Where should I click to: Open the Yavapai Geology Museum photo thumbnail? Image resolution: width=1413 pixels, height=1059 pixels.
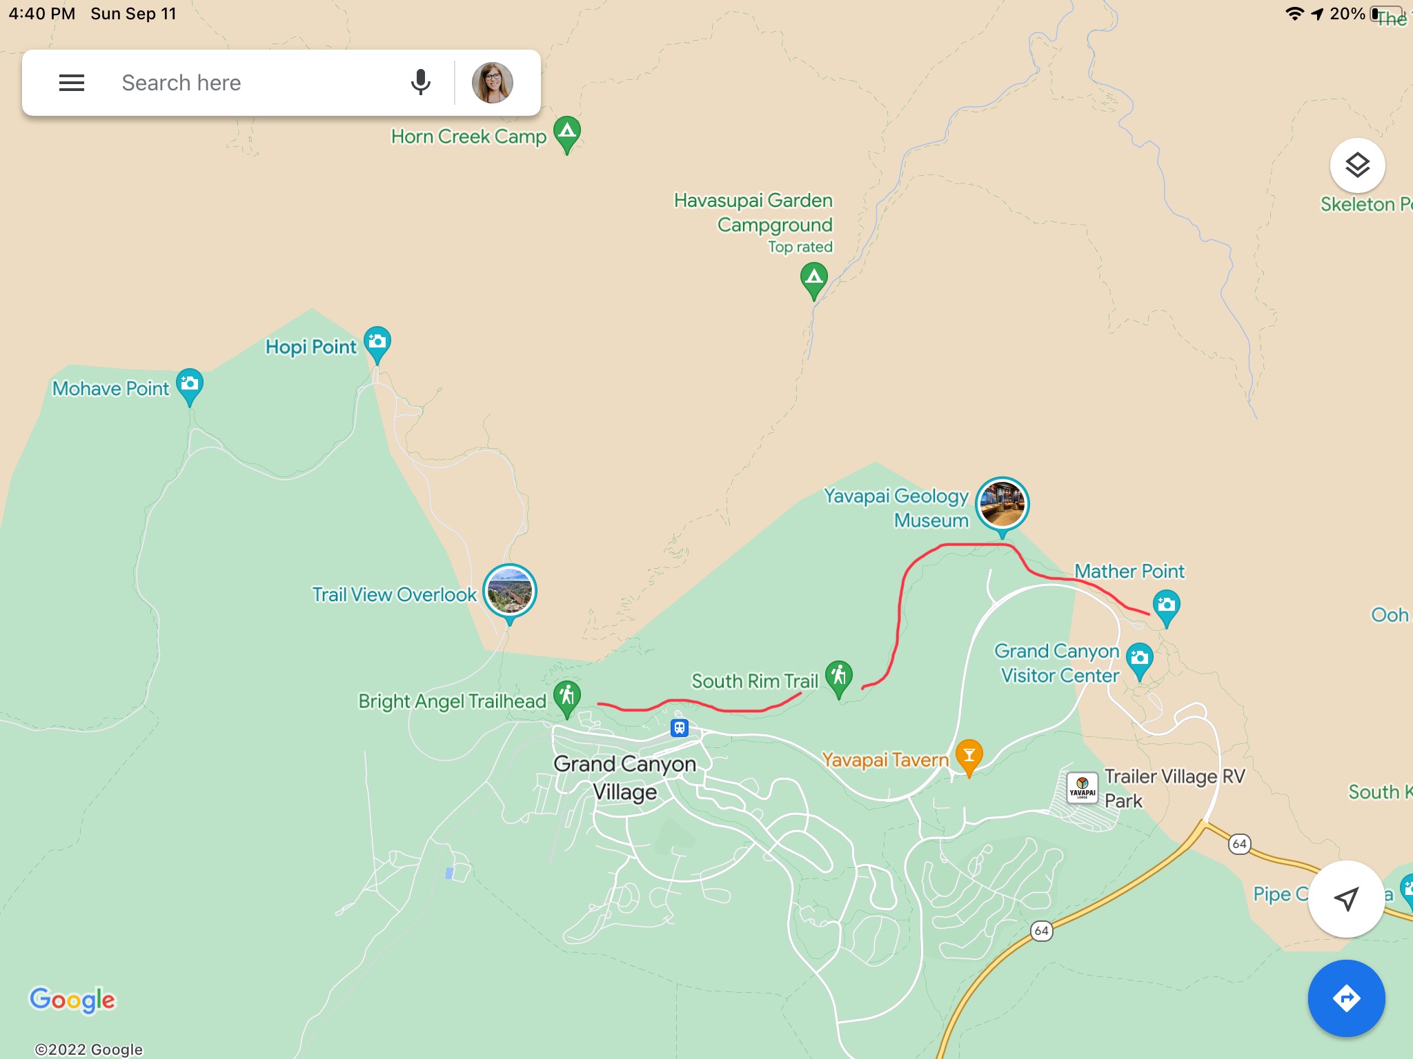(x=1002, y=505)
